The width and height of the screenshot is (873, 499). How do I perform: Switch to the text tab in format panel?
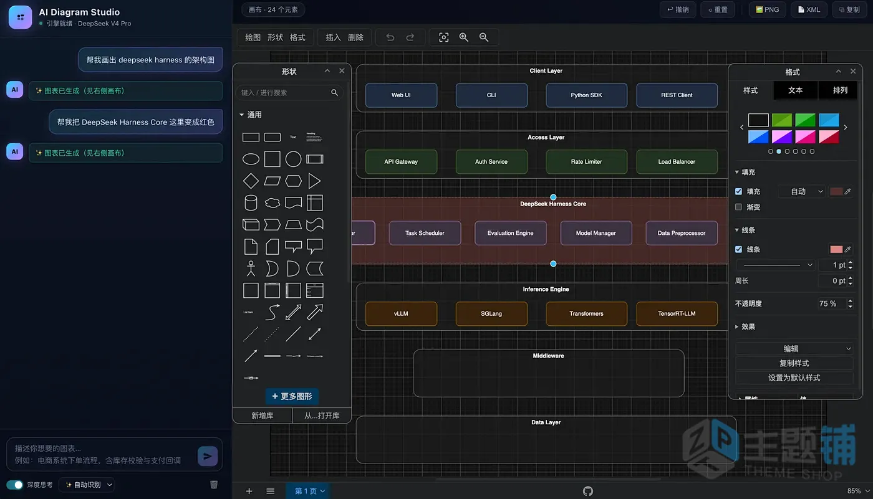click(x=796, y=90)
